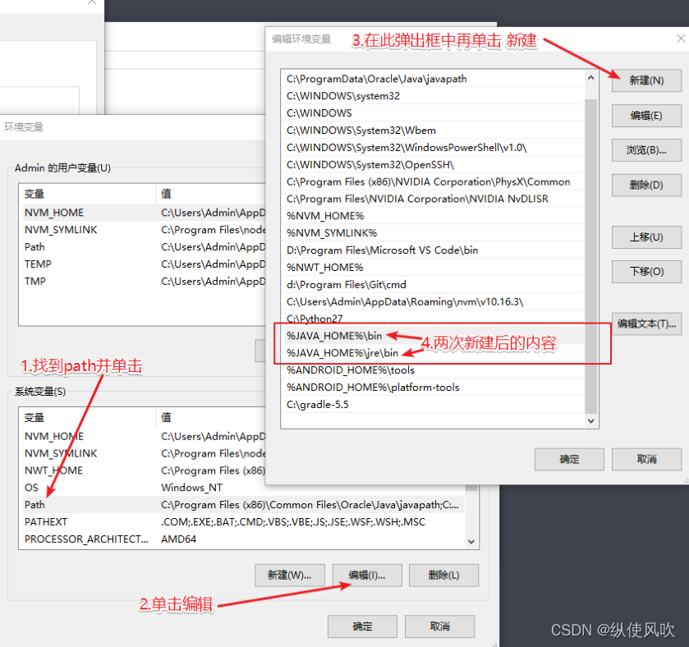The height and width of the screenshot is (647, 689).
Task: Click the 浏览(B)... button
Action: tap(646, 150)
